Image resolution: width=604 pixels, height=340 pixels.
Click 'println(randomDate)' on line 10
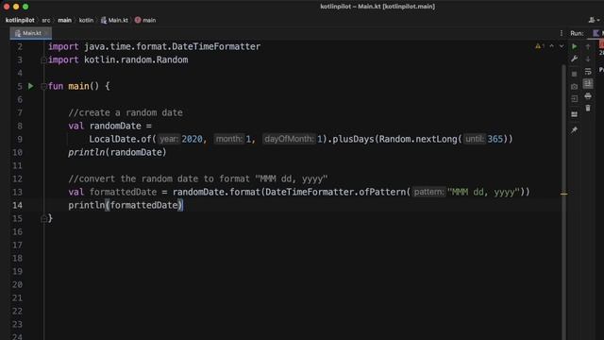point(117,152)
